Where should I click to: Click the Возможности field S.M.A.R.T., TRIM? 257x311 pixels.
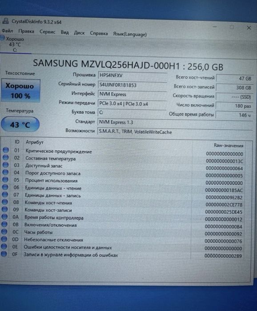click(175, 132)
